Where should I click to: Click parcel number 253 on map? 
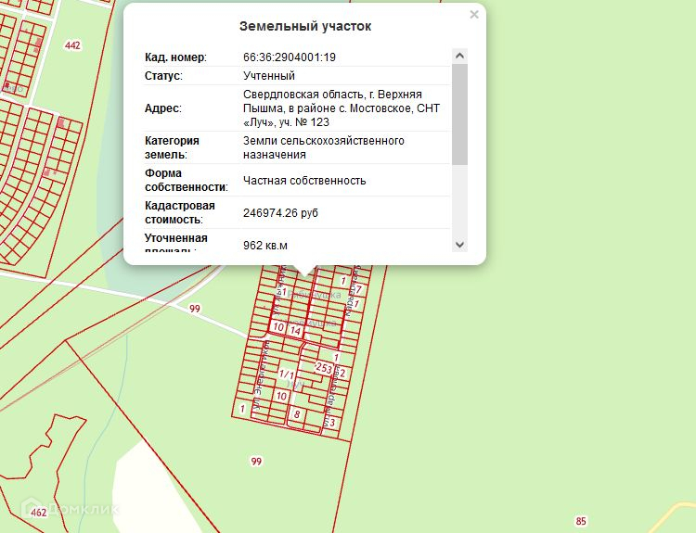324,368
